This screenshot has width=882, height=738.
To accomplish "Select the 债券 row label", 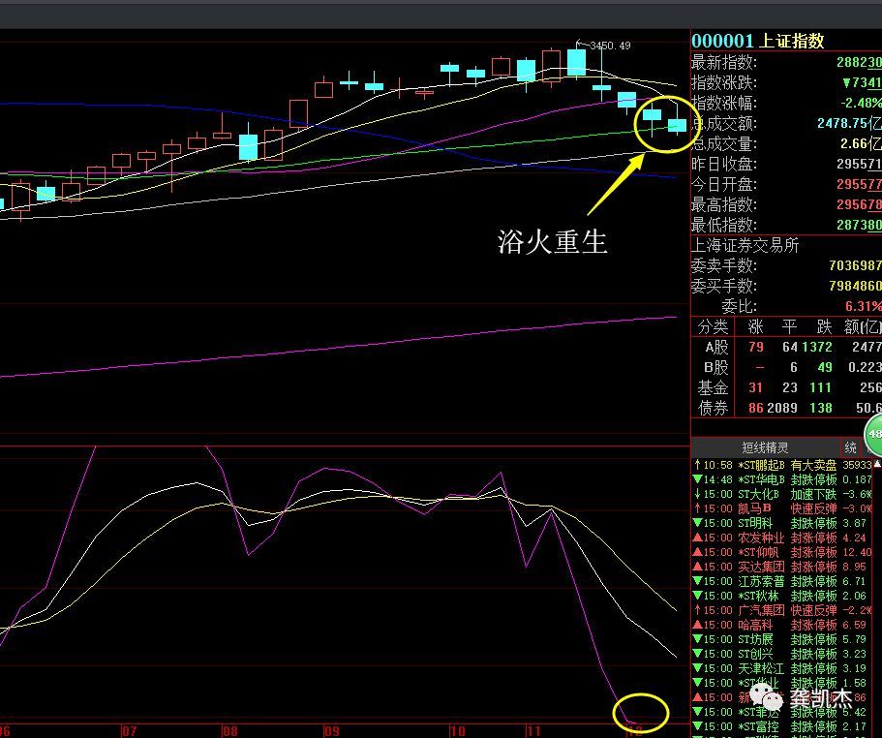I will tap(713, 408).
